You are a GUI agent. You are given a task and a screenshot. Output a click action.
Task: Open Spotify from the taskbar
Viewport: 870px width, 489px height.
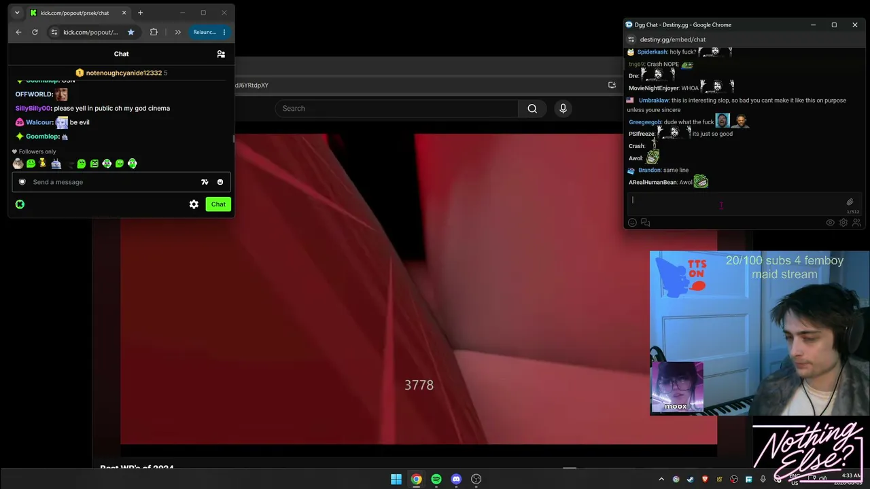coord(436,479)
